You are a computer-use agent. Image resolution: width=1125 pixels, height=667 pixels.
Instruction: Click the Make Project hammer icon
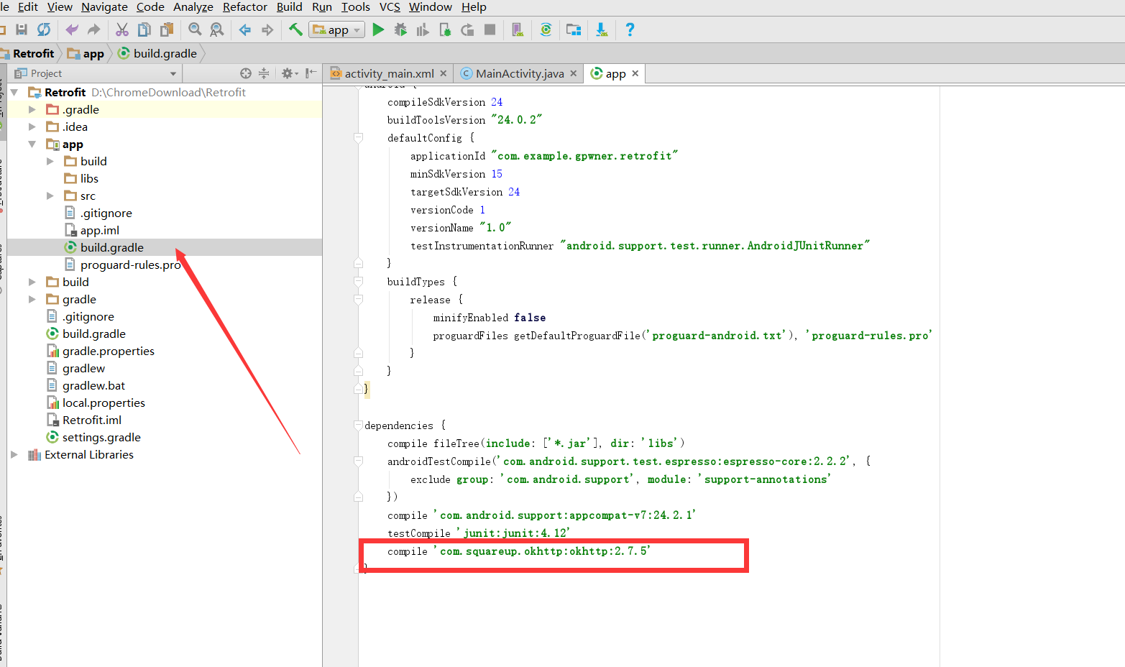pyautogui.click(x=295, y=29)
